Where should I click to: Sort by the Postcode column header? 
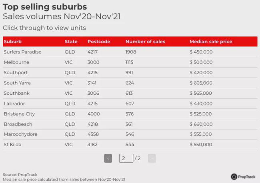[x=99, y=42]
